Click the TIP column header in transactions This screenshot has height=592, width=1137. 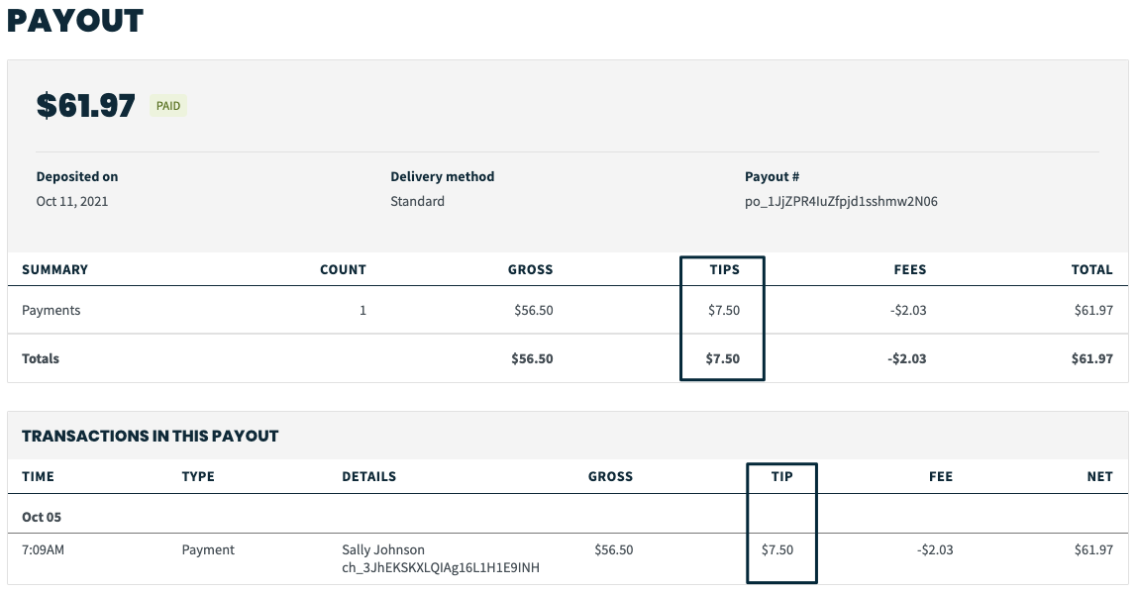click(x=781, y=476)
